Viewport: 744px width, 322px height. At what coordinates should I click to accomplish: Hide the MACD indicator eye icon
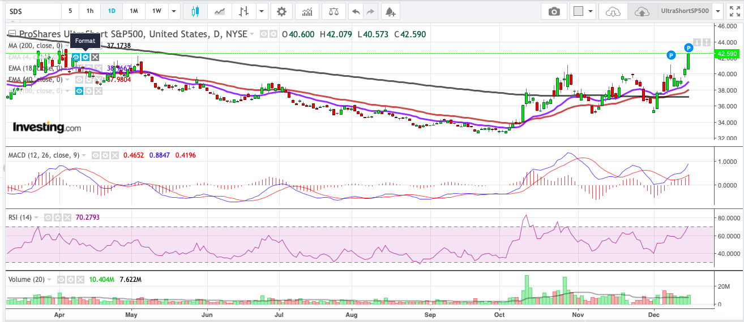pos(96,155)
